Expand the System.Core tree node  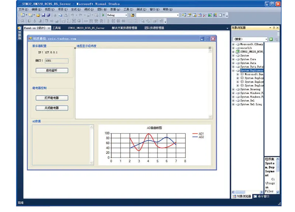[x=233, y=59]
